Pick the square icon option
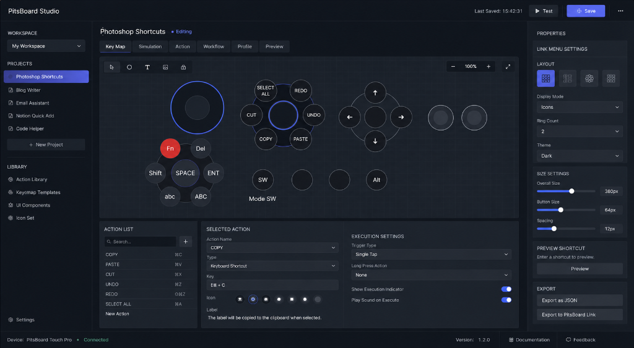The height and width of the screenshot is (348, 634). pos(292,299)
